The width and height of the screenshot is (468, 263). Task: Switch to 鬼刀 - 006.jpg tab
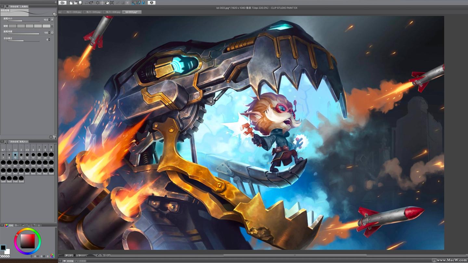point(112,12)
